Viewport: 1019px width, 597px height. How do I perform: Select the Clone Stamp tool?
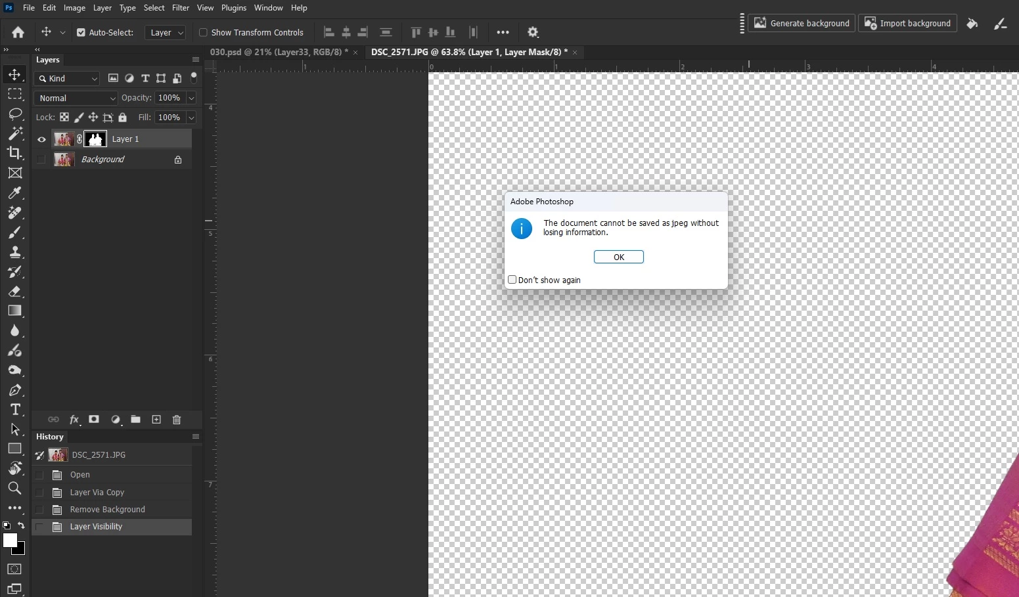[x=14, y=252]
